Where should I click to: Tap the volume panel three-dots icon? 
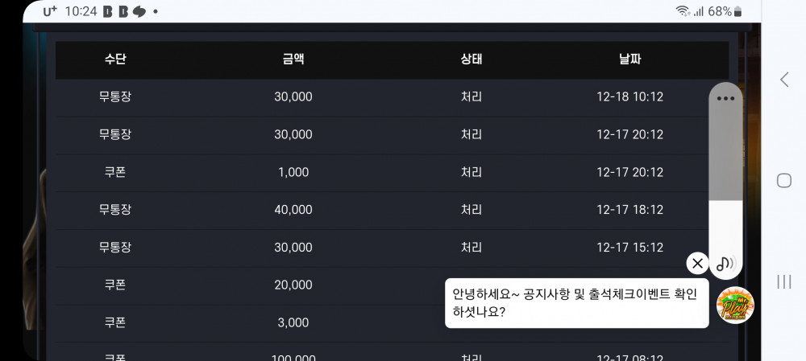tap(725, 98)
